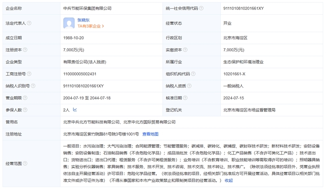Click the help icon beside 营业期限
Screen dimensions: 326x189
(x=25, y=98)
